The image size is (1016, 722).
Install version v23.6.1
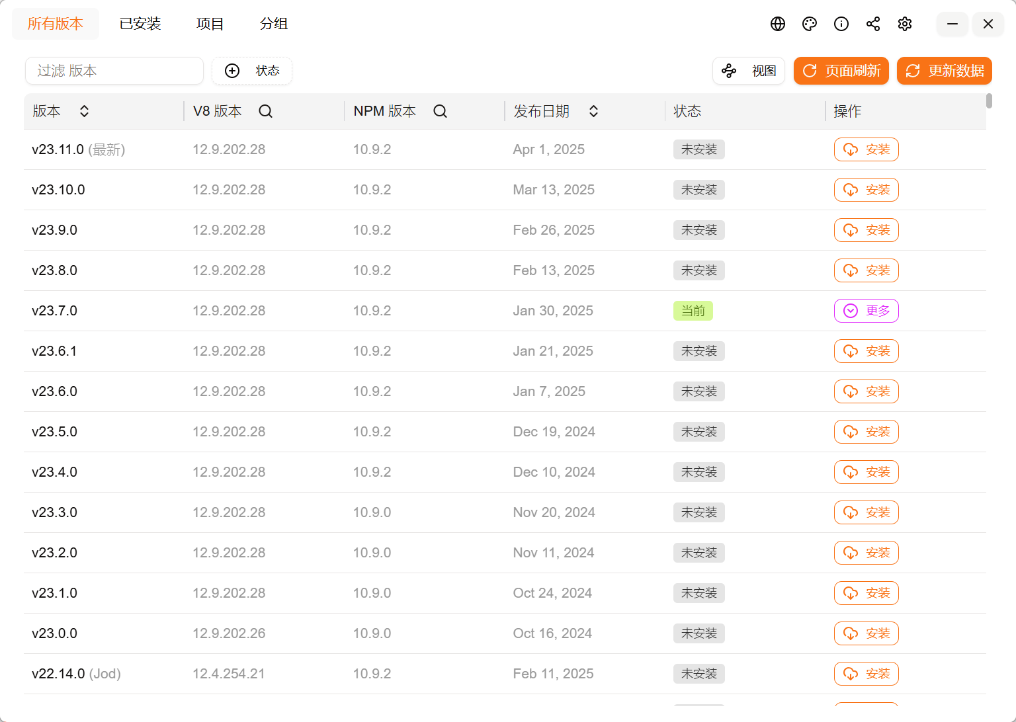867,351
